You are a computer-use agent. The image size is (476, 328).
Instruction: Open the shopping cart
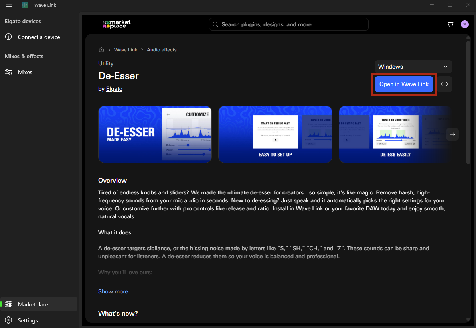450,24
